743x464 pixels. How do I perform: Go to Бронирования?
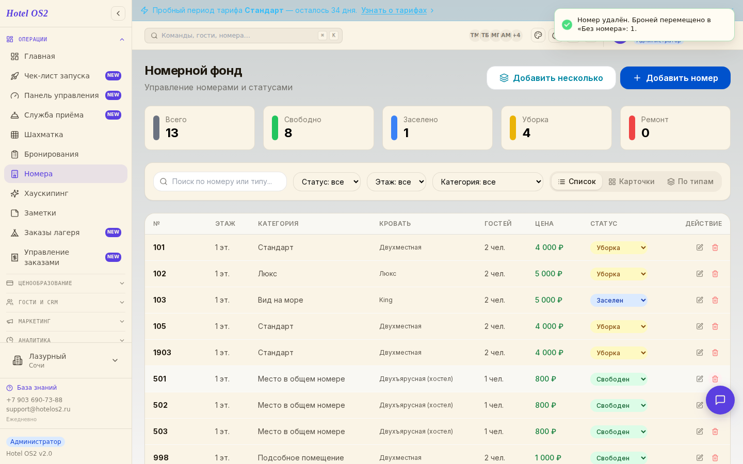coord(66,154)
